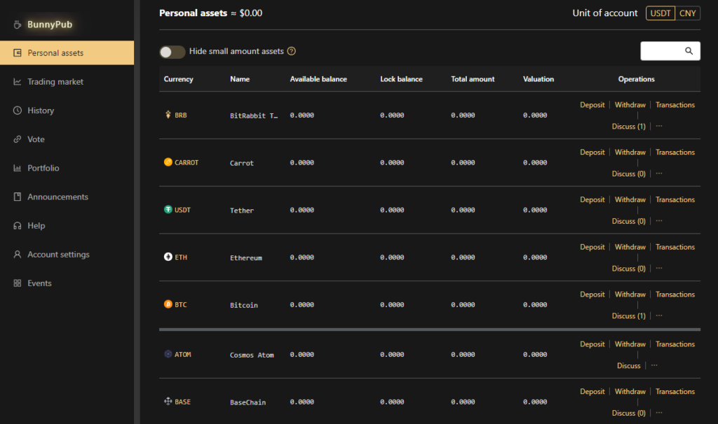Click the BunnyPub logo icon
The image size is (718, 424).
[18, 24]
